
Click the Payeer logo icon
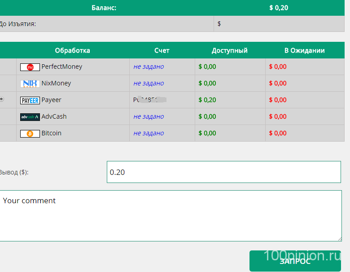click(x=30, y=100)
